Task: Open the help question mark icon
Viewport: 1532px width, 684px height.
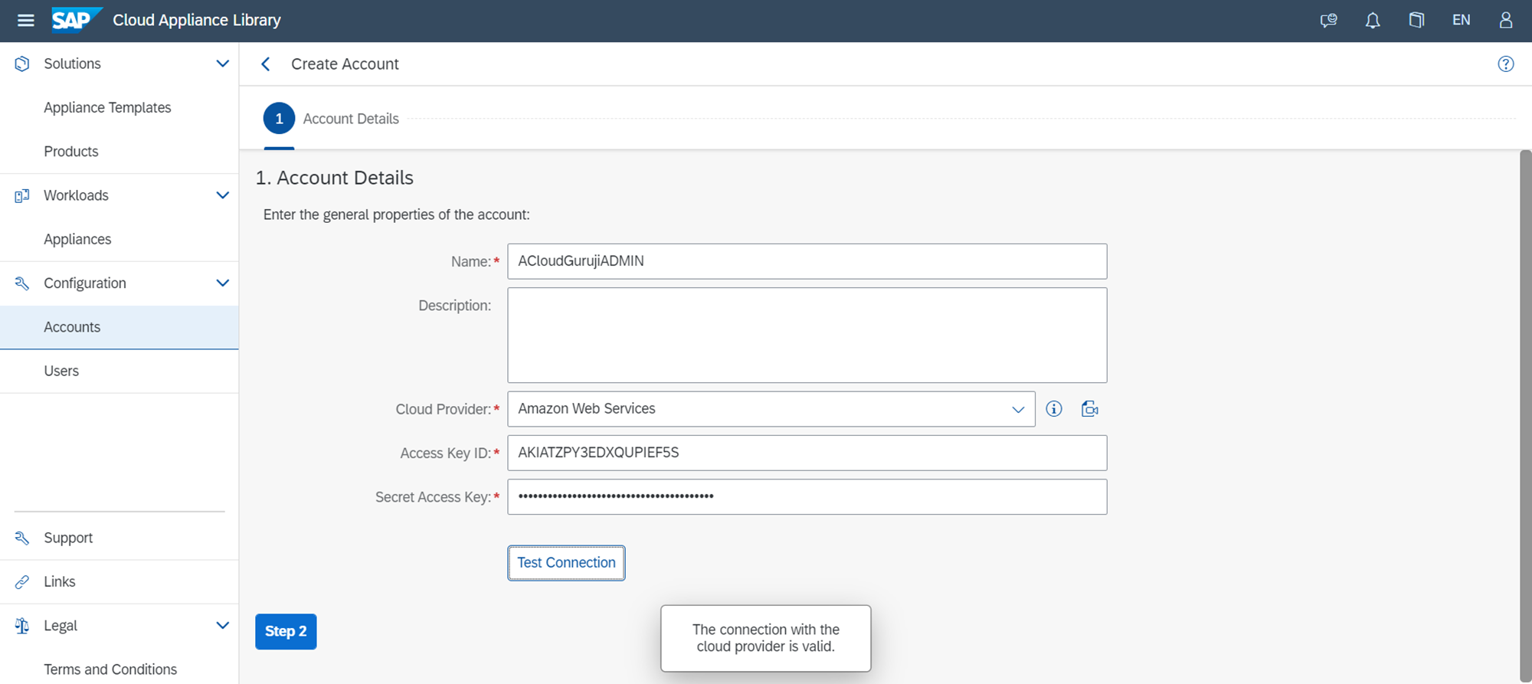Action: [1505, 64]
